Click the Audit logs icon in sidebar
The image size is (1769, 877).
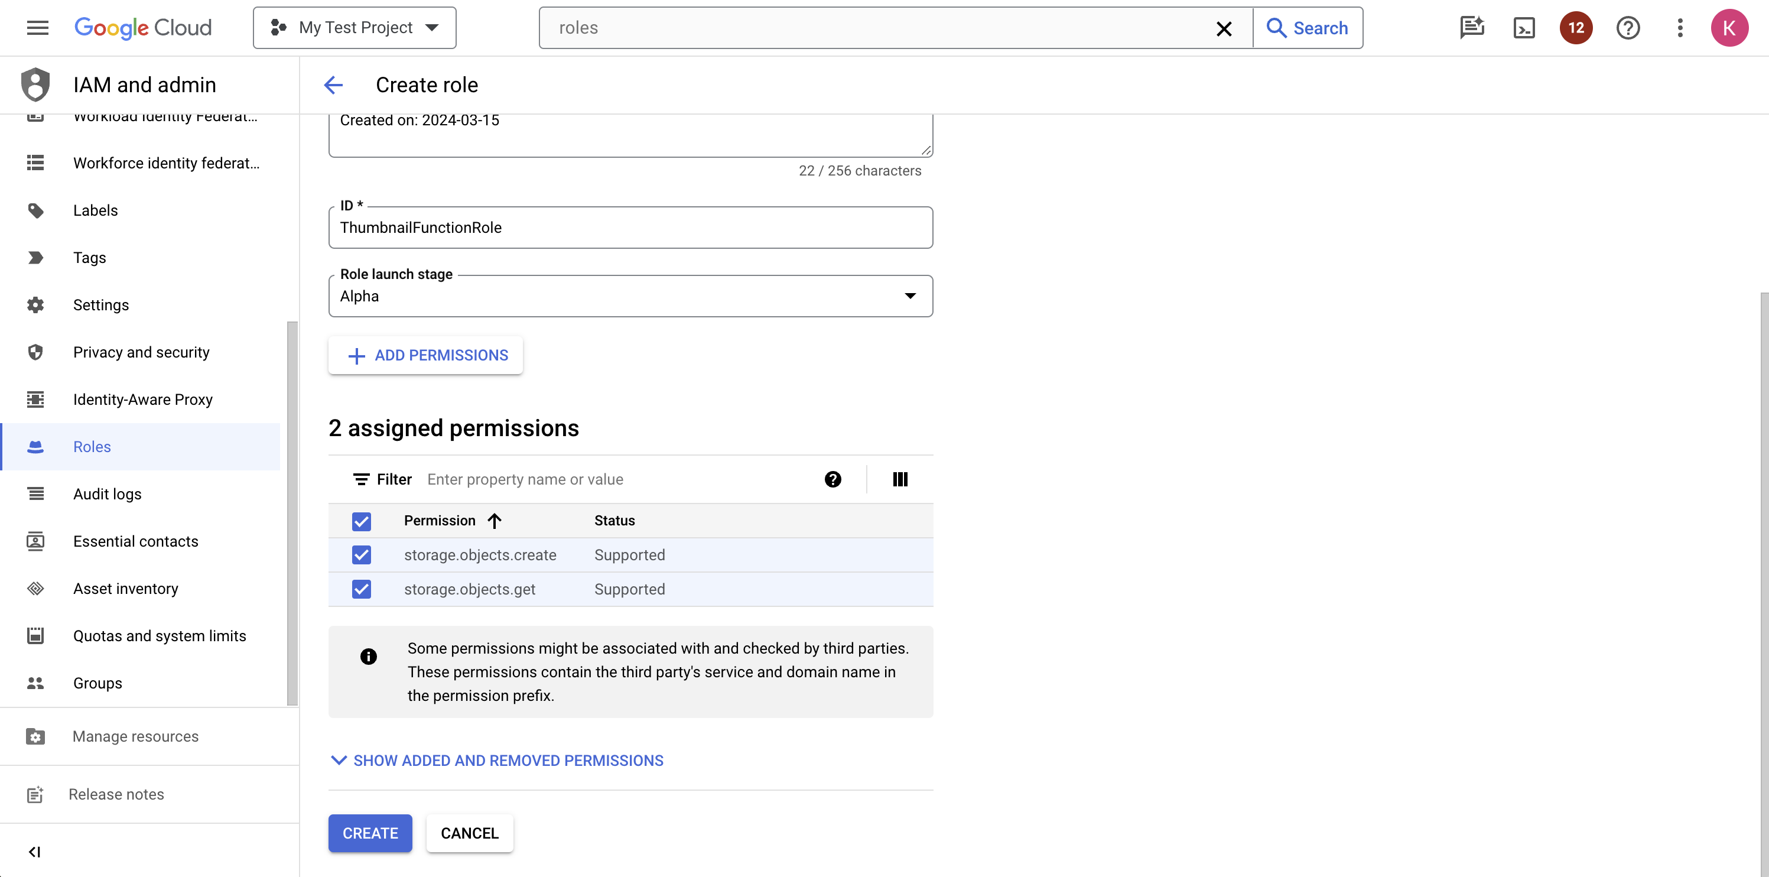click(x=35, y=493)
